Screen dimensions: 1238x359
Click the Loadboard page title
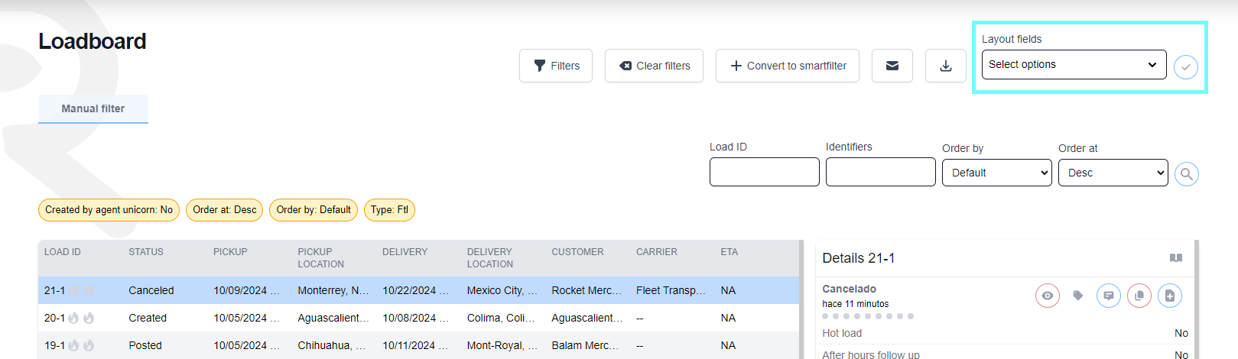pyautogui.click(x=93, y=41)
